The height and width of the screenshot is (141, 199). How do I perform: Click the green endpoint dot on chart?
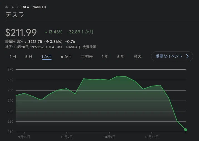(x=186, y=130)
